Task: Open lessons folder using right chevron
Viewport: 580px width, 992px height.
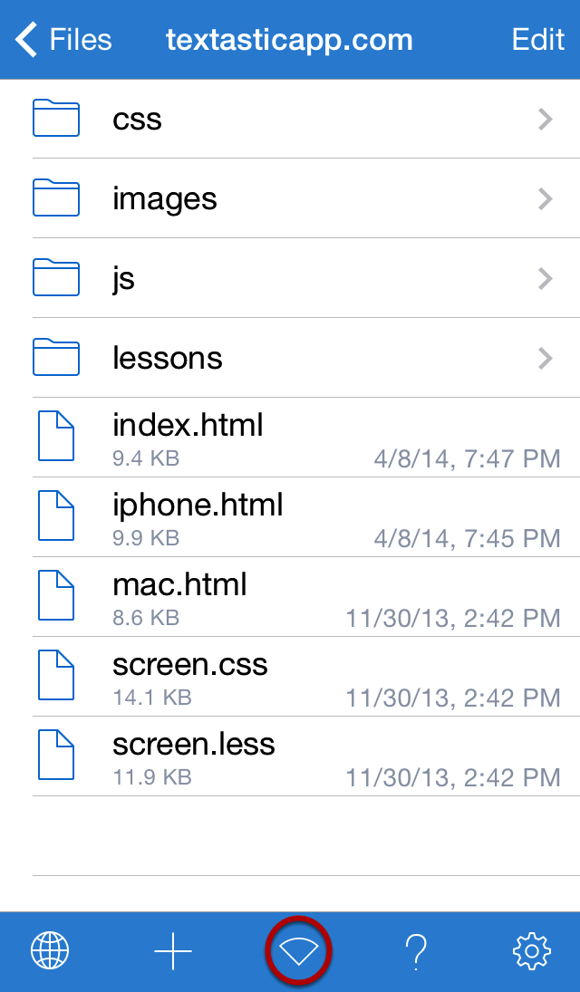Action: tap(546, 358)
